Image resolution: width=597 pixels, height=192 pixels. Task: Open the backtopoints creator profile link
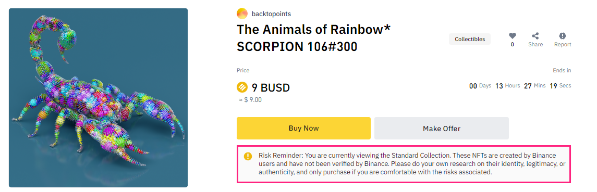point(271,14)
